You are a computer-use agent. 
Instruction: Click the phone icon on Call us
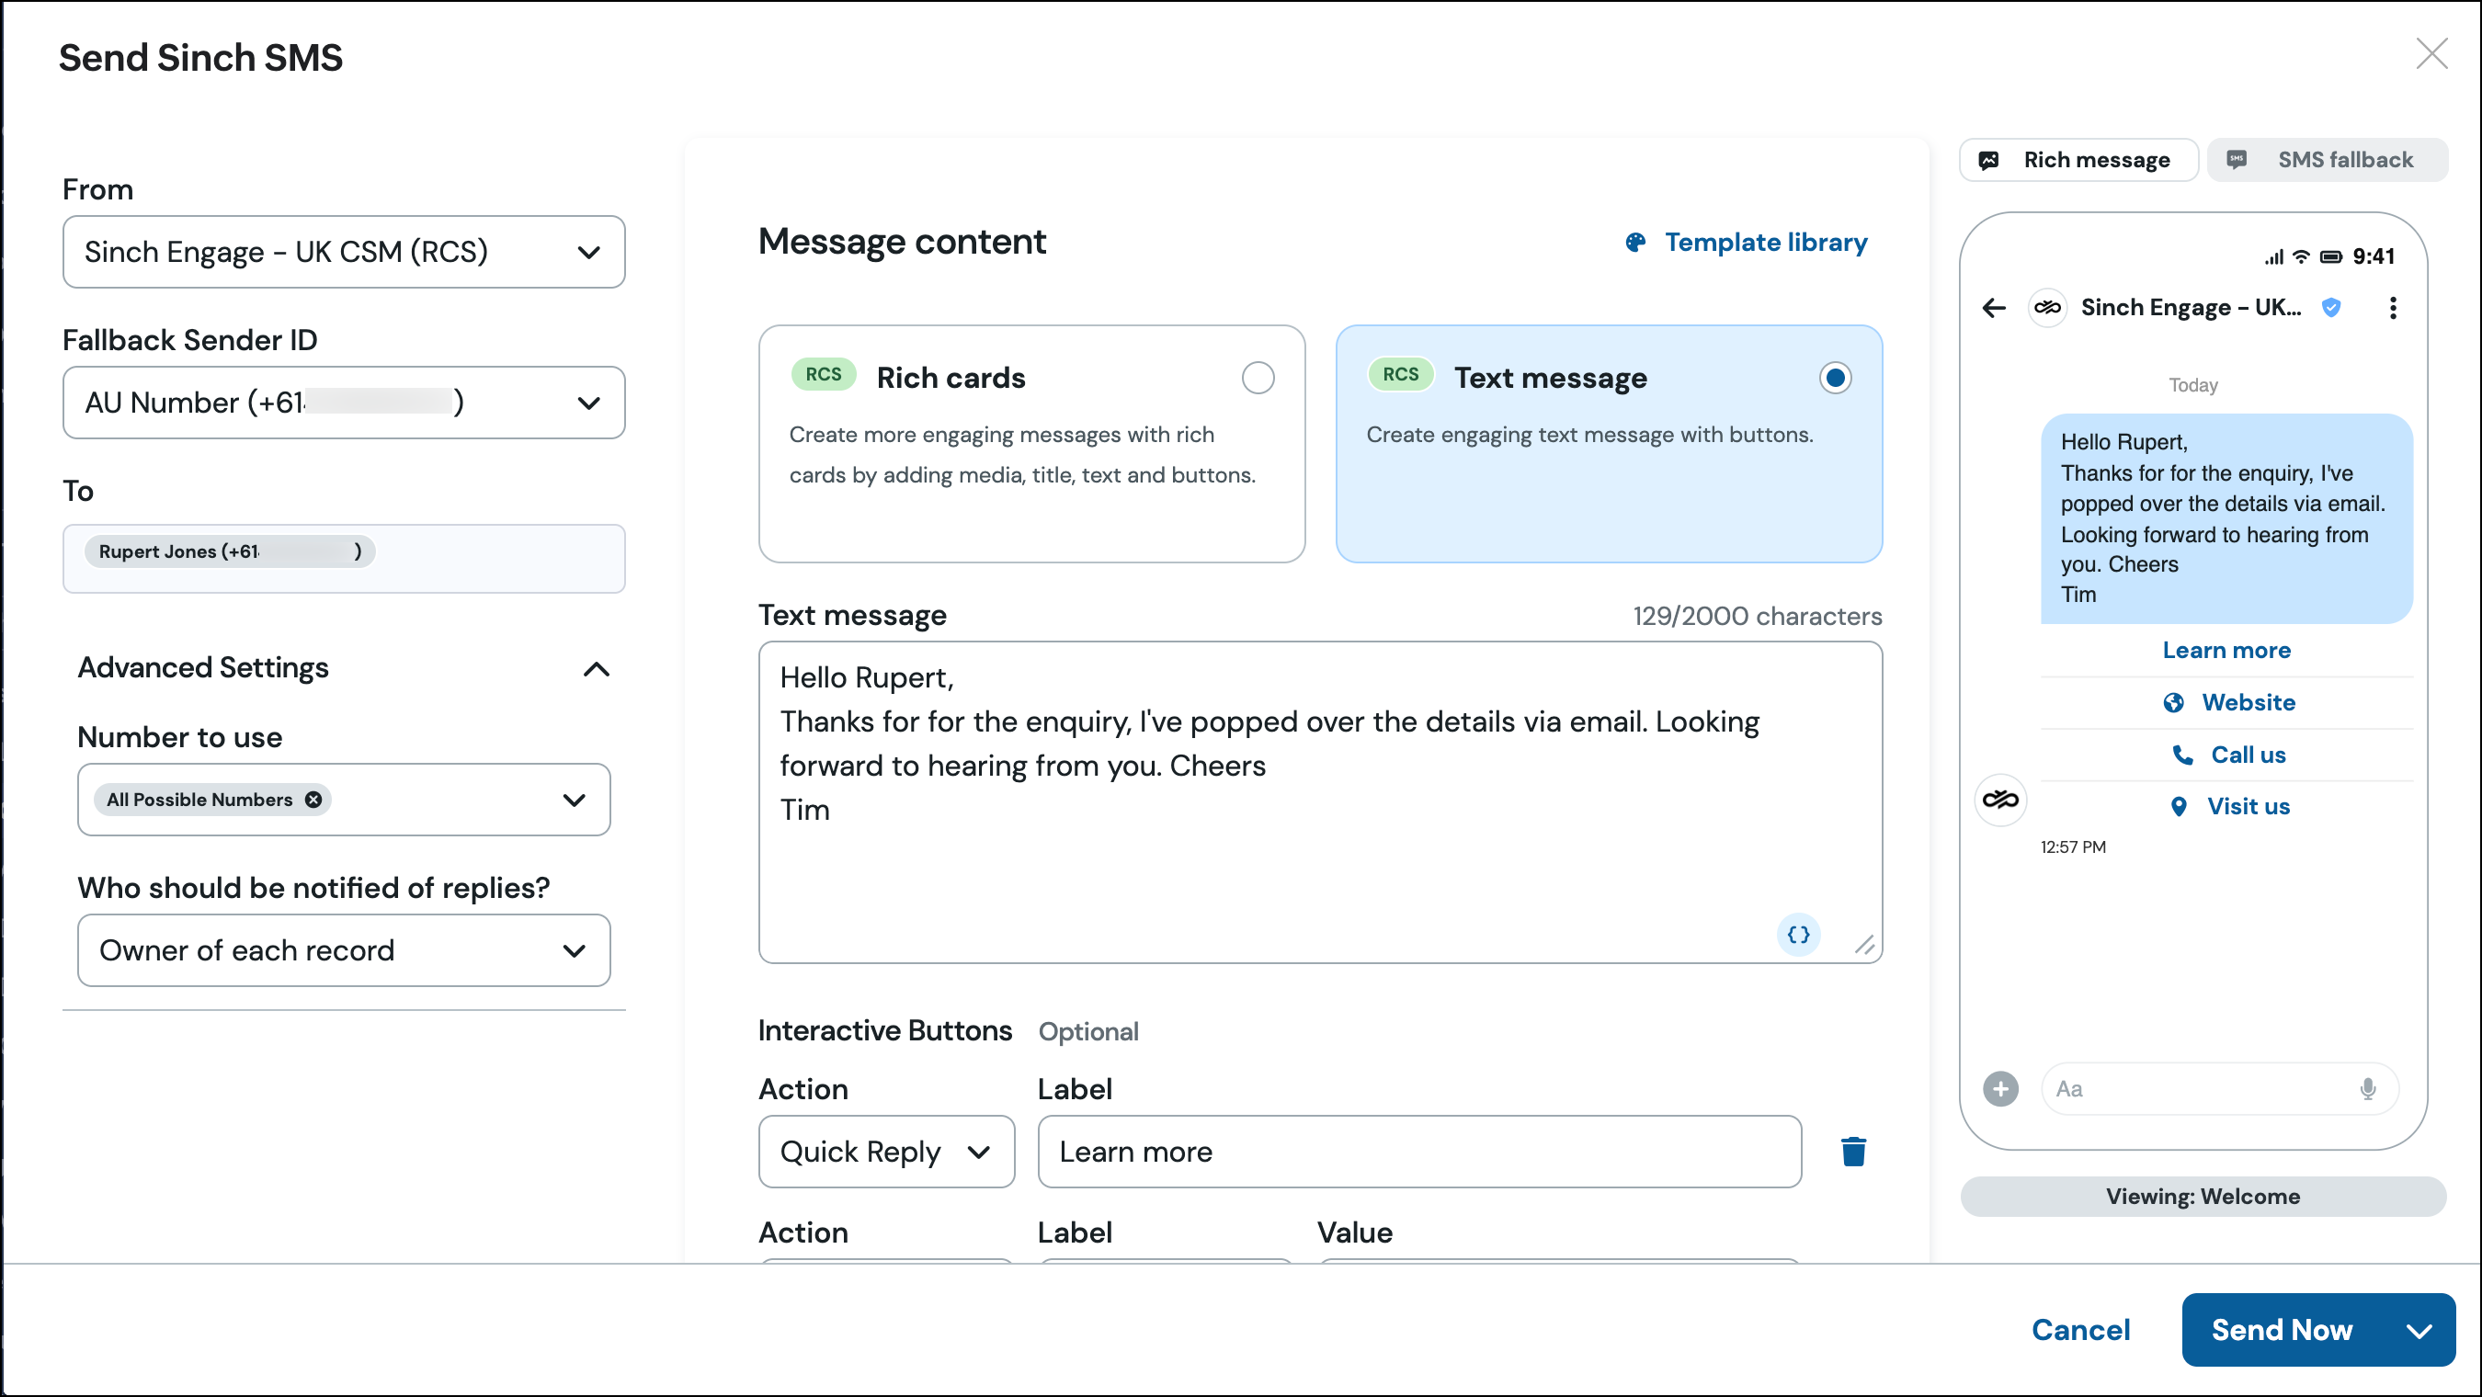click(2182, 755)
